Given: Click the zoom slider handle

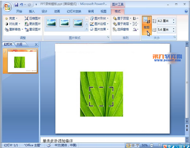Looking at the screenshot, I should click(160, 145).
